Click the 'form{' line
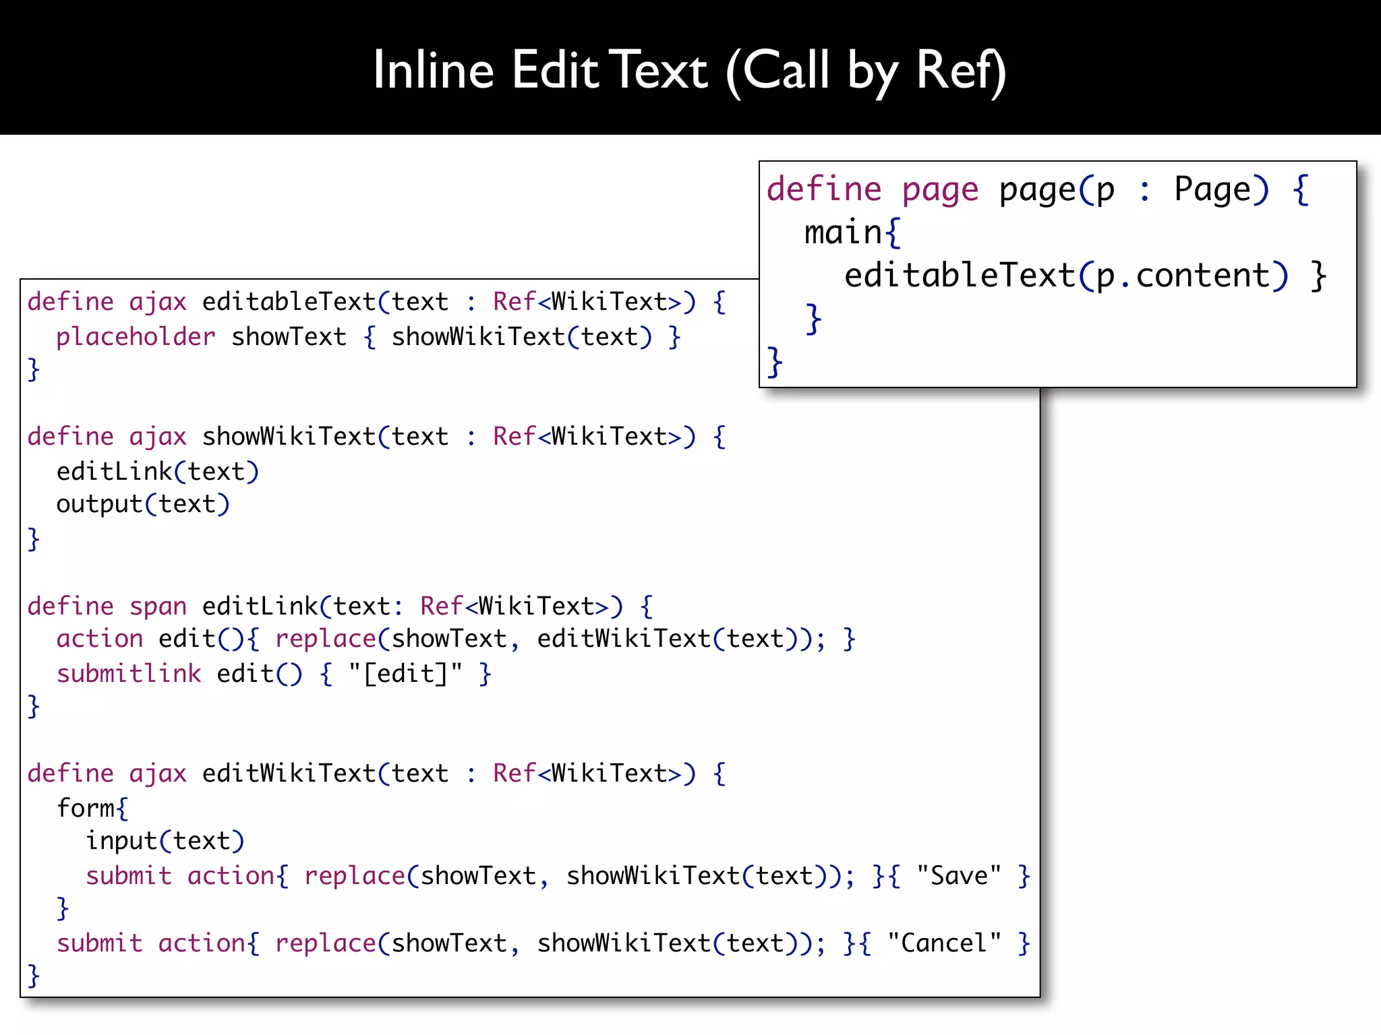This screenshot has height=1035, width=1381. click(x=92, y=809)
